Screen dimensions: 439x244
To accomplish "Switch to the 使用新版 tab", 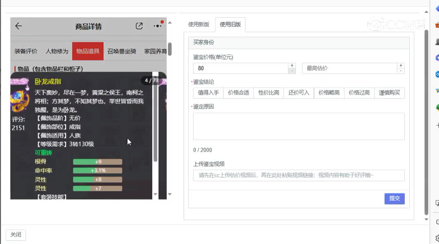I will click(x=198, y=24).
